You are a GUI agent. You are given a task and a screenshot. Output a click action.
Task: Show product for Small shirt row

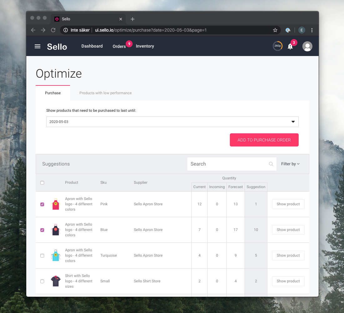coord(288,281)
